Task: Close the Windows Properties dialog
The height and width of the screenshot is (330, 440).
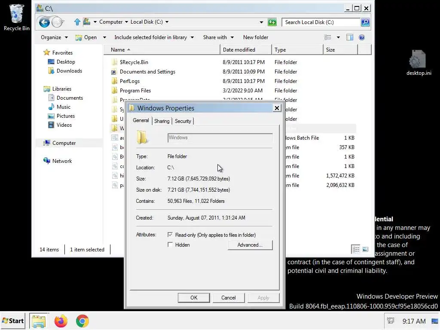Action: [277, 108]
